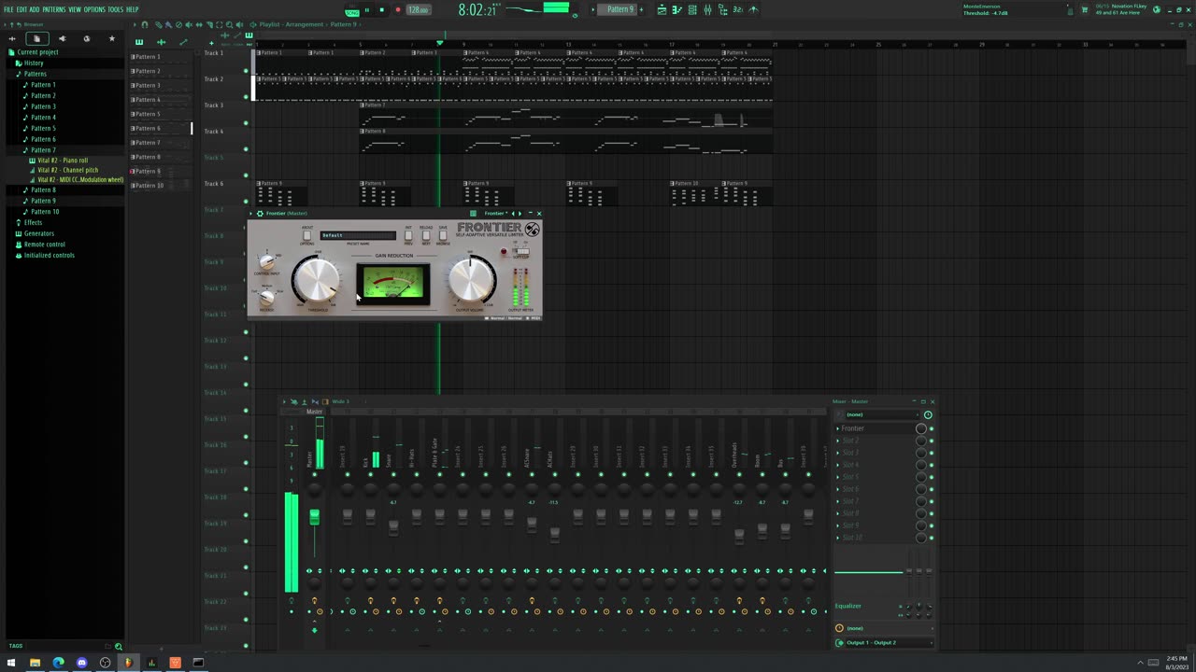Click the browser search magnifier icon

pos(118,646)
